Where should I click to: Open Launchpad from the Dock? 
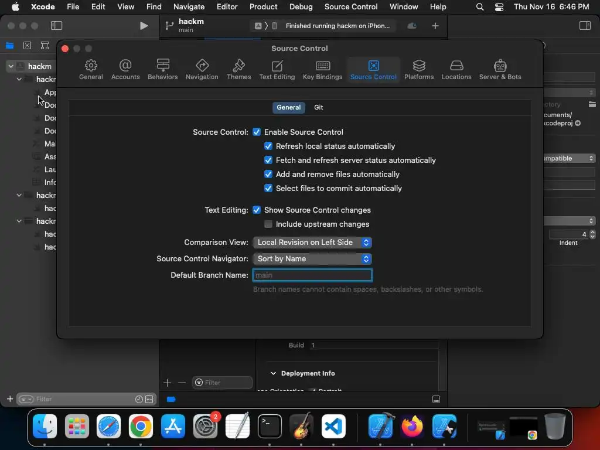[77, 426]
